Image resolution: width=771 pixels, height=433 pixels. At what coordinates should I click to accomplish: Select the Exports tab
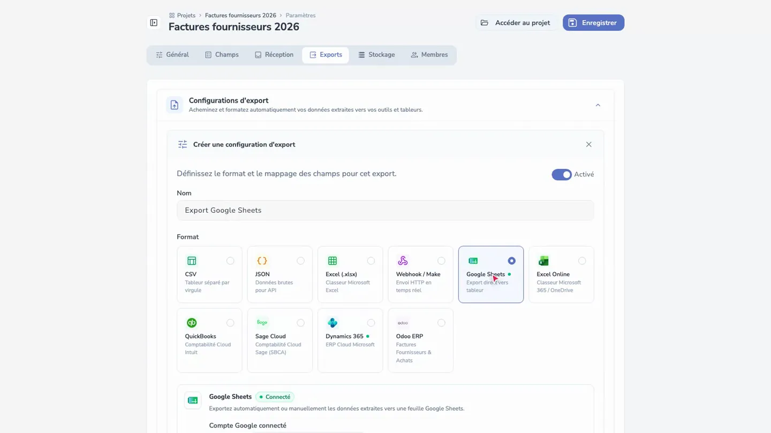click(326, 55)
